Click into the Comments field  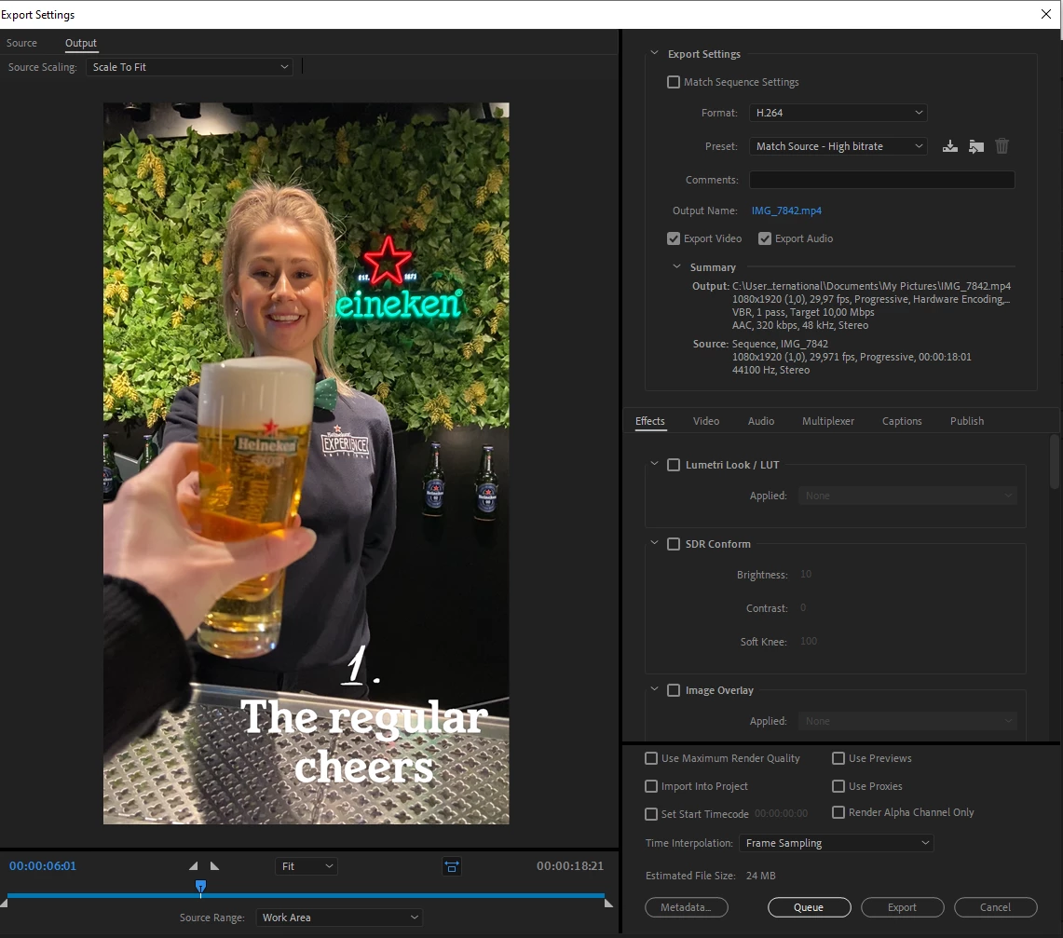click(881, 180)
